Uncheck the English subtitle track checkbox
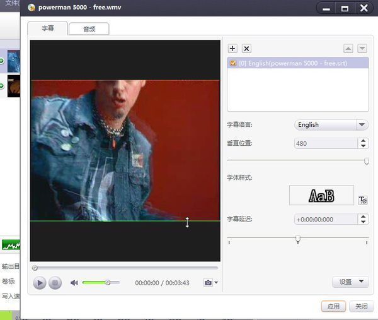 pyautogui.click(x=233, y=63)
